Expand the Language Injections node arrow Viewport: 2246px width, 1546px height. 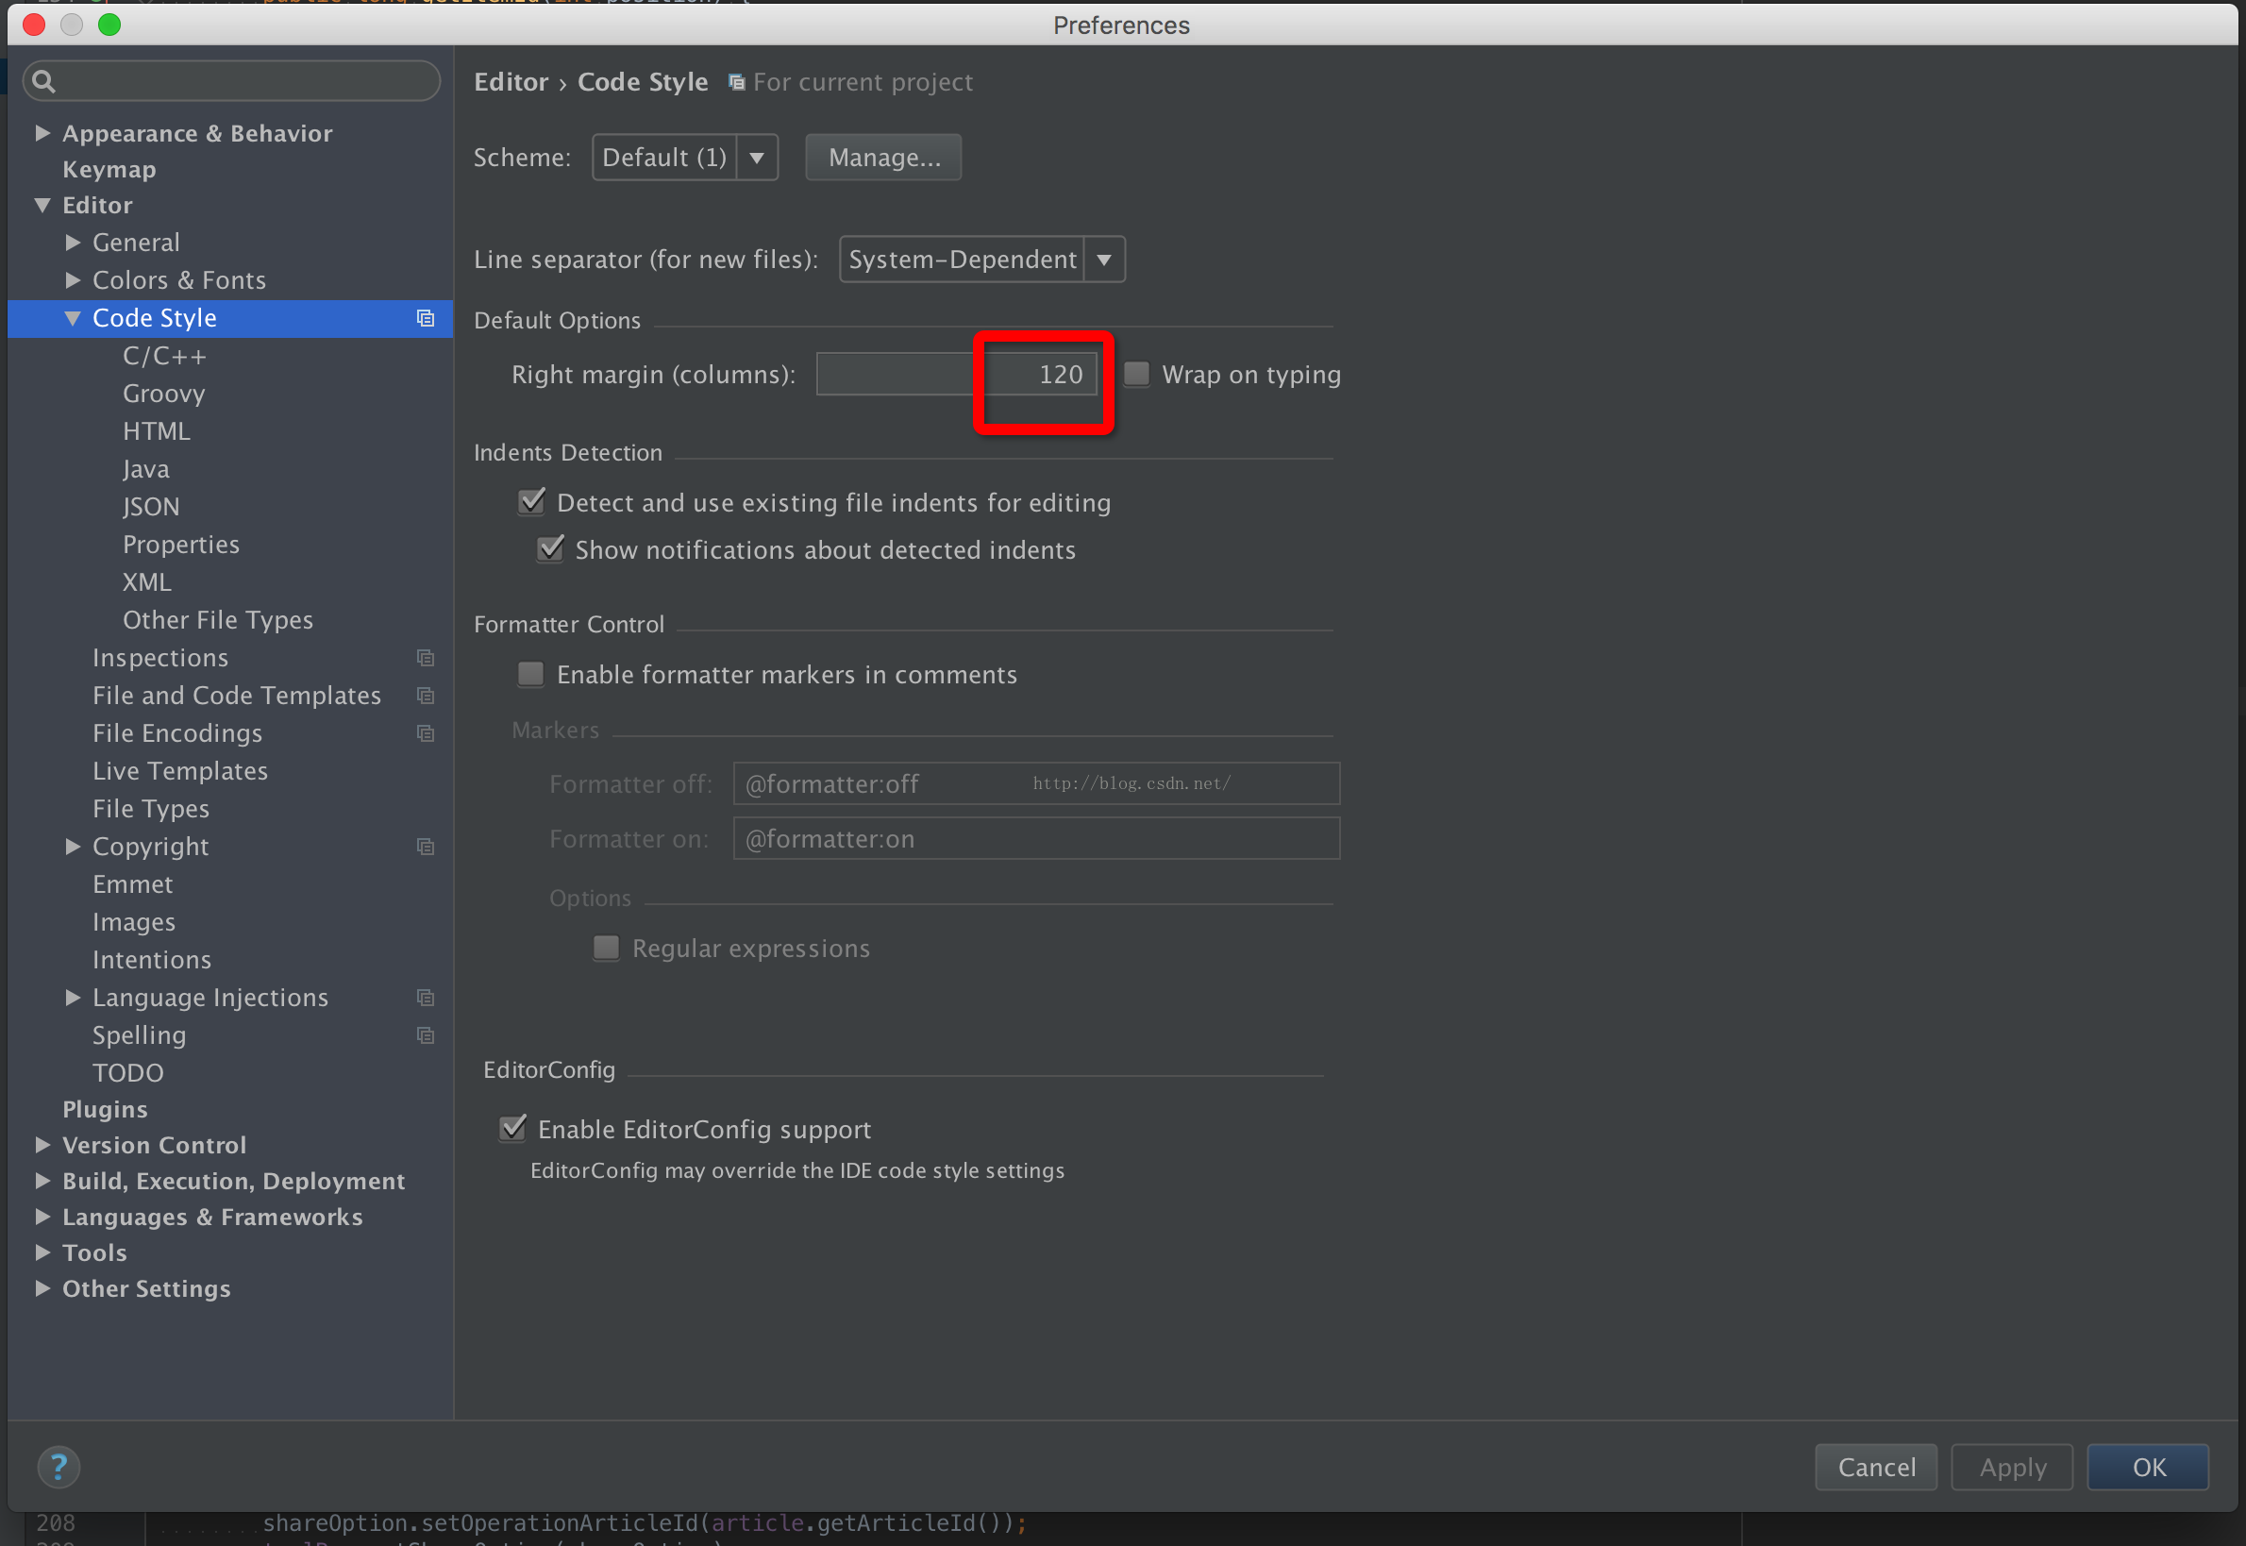(x=73, y=998)
